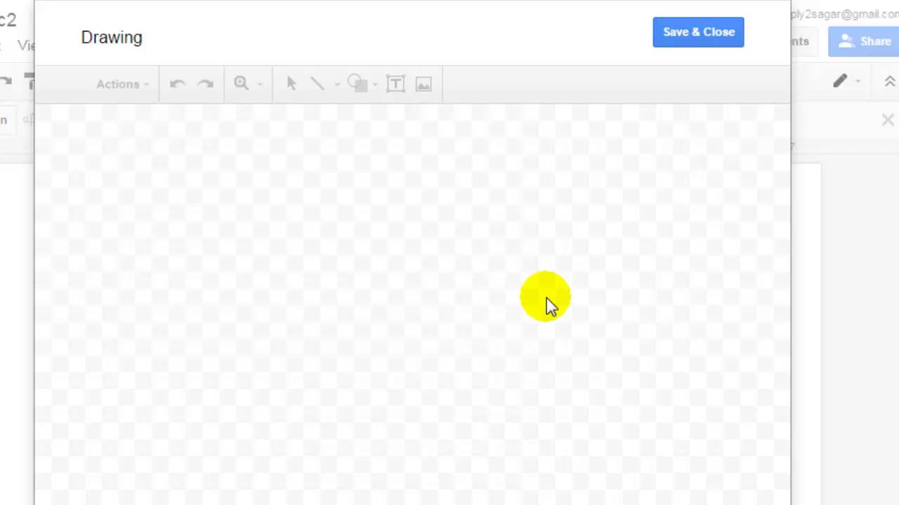Click the Insert image icon
Viewport: 899px width, 505px height.
[x=424, y=83]
